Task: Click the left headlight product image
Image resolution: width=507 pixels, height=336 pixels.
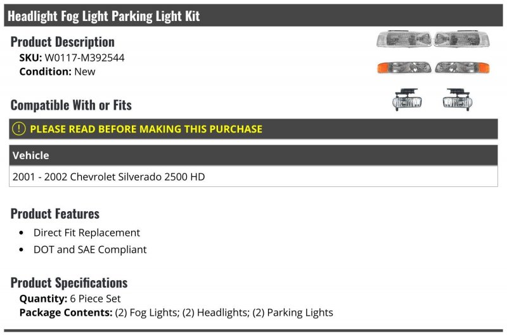Action: [404, 39]
